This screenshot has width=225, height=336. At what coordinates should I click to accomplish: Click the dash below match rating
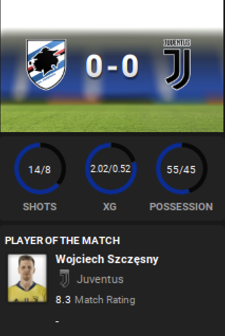coord(57,321)
